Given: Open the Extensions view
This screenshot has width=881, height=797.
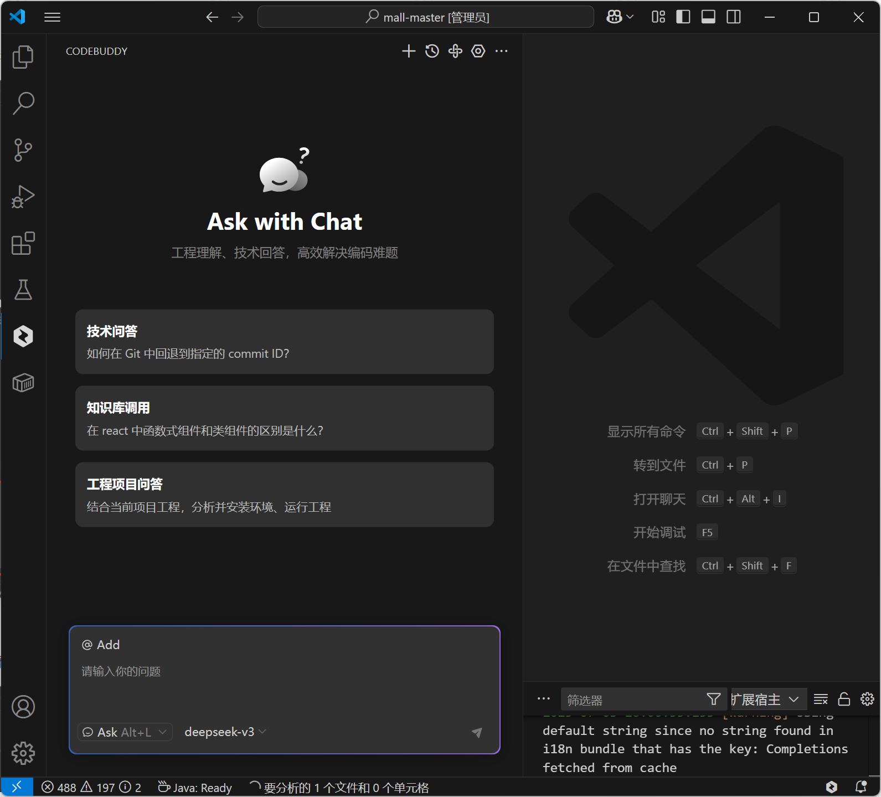Looking at the screenshot, I should 23,243.
